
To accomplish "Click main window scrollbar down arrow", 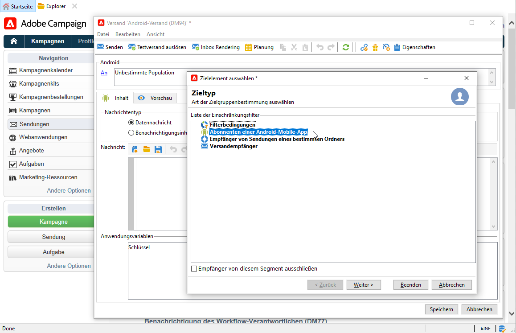I will tap(512, 313).
